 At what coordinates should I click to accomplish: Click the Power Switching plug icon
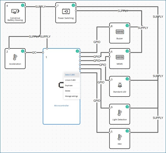pos(66,11)
